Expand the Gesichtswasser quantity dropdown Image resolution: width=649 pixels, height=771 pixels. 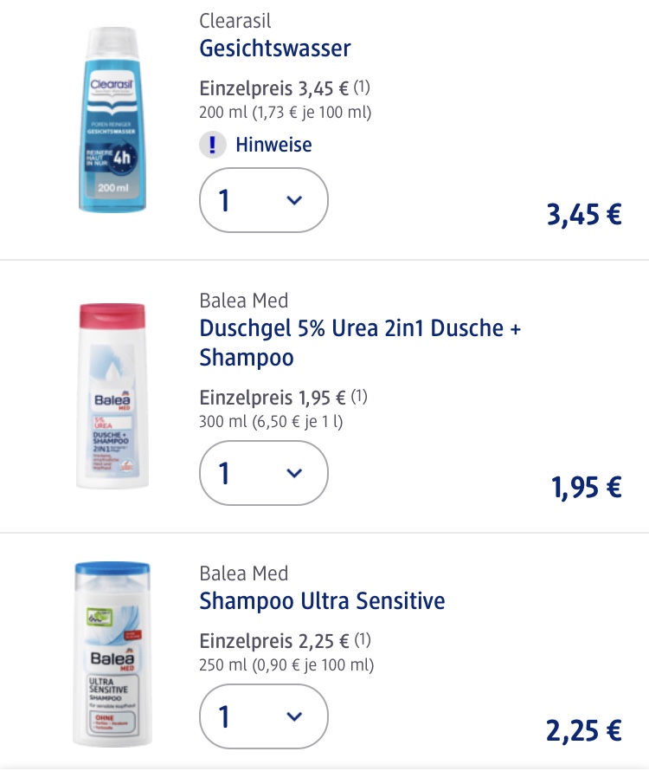coord(264,200)
